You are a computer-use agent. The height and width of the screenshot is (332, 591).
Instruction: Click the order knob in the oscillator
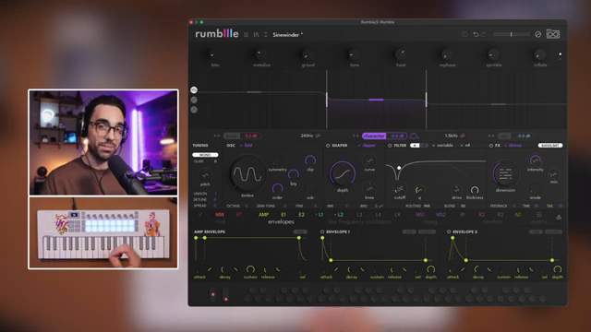277,188
